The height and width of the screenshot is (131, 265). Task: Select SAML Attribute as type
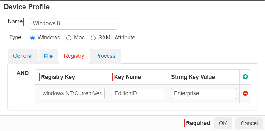pos(93,38)
